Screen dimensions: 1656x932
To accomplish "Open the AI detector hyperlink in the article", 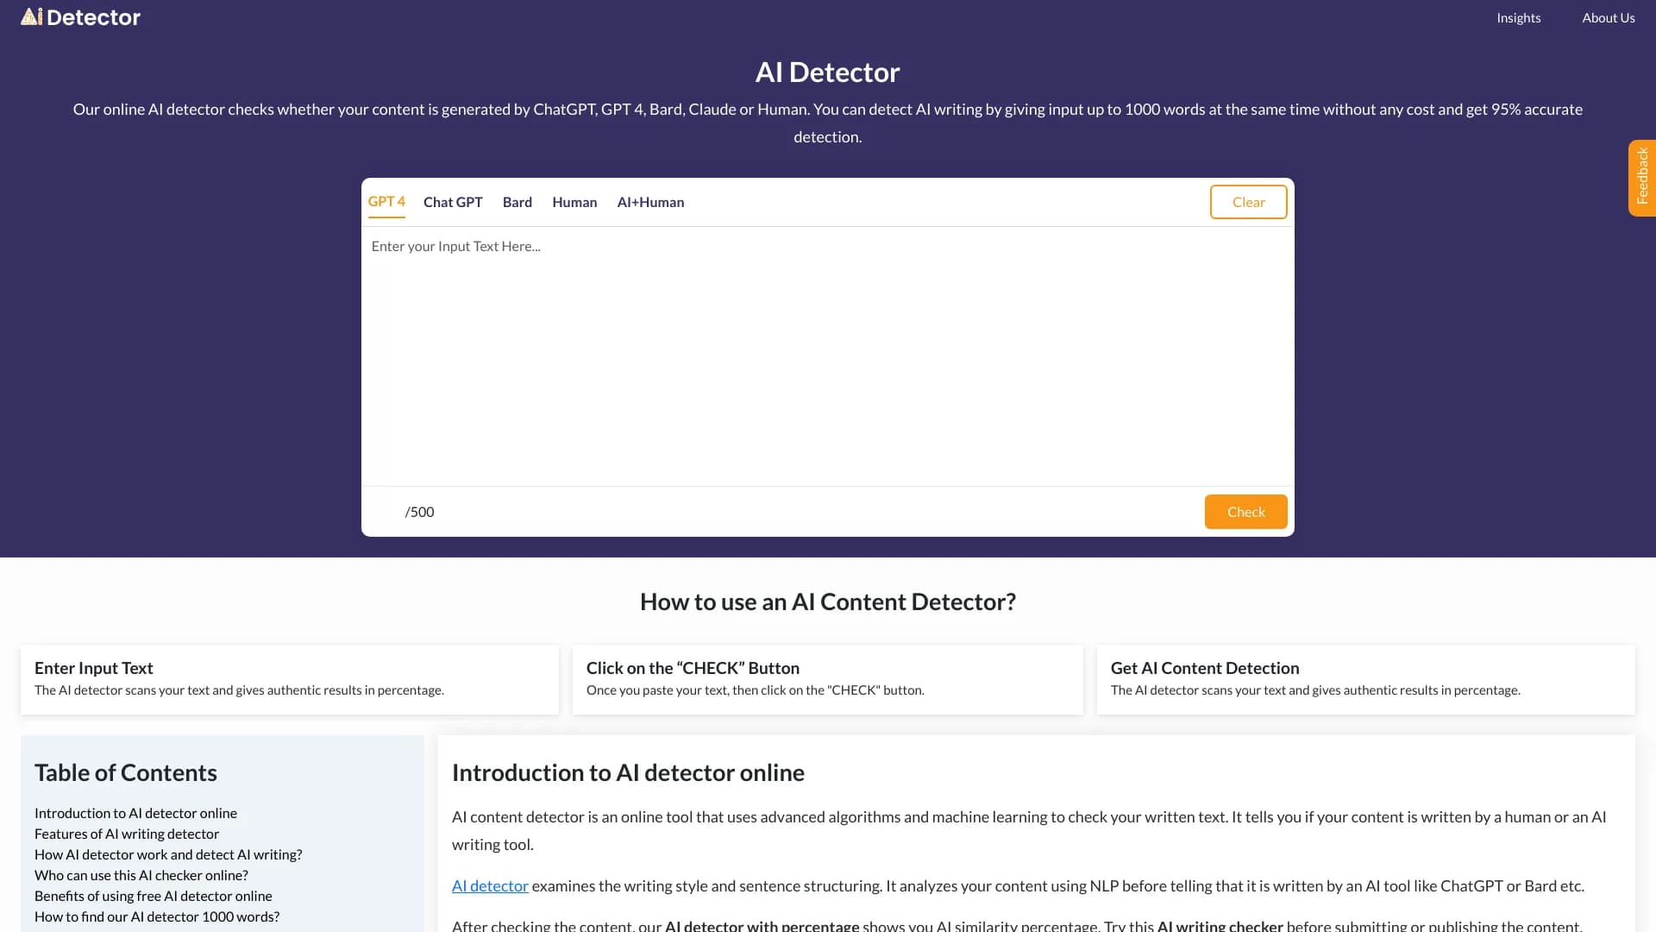I will point(490,885).
